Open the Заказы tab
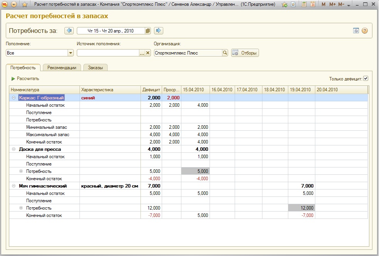The height and width of the screenshot is (256, 379). click(95, 68)
